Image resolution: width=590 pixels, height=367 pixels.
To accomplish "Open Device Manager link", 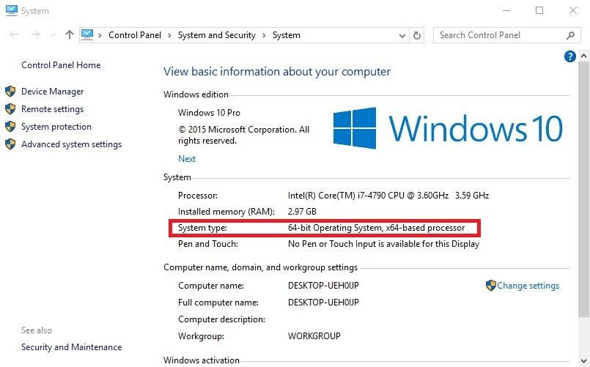I will (x=52, y=92).
